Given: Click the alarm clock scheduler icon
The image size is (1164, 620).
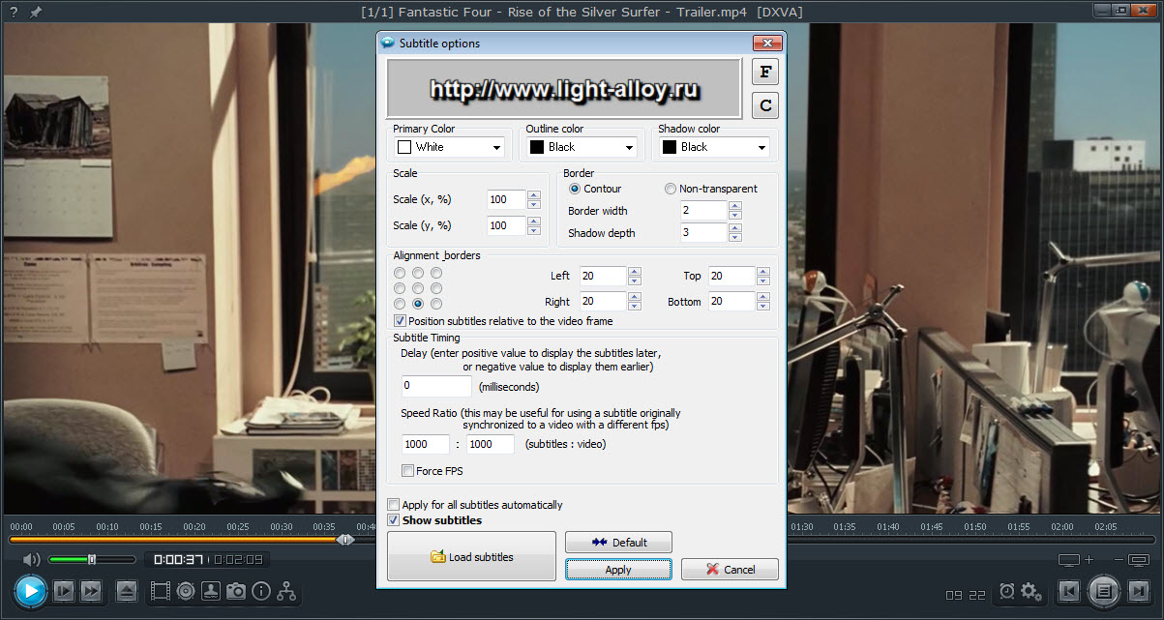Looking at the screenshot, I should tap(1006, 591).
